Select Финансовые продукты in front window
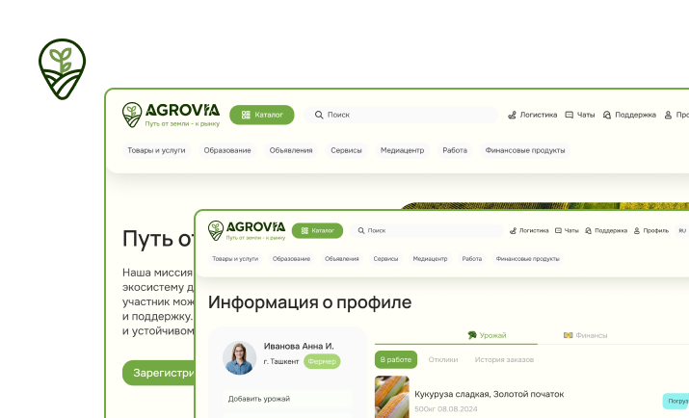The image size is (689, 418). pyautogui.click(x=528, y=259)
